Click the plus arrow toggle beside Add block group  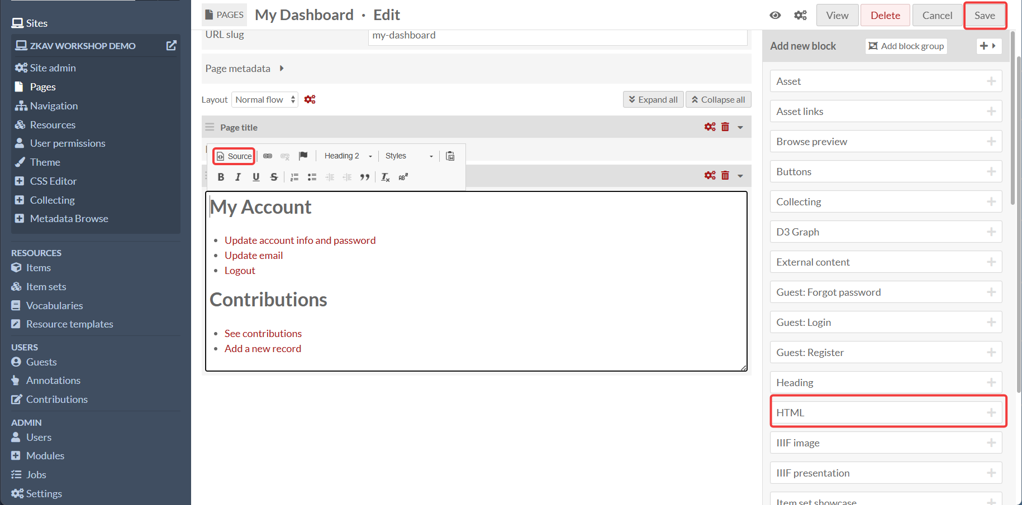(988, 46)
